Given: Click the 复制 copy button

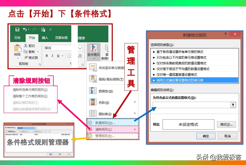Looking at the screenshot, I should (29, 52).
